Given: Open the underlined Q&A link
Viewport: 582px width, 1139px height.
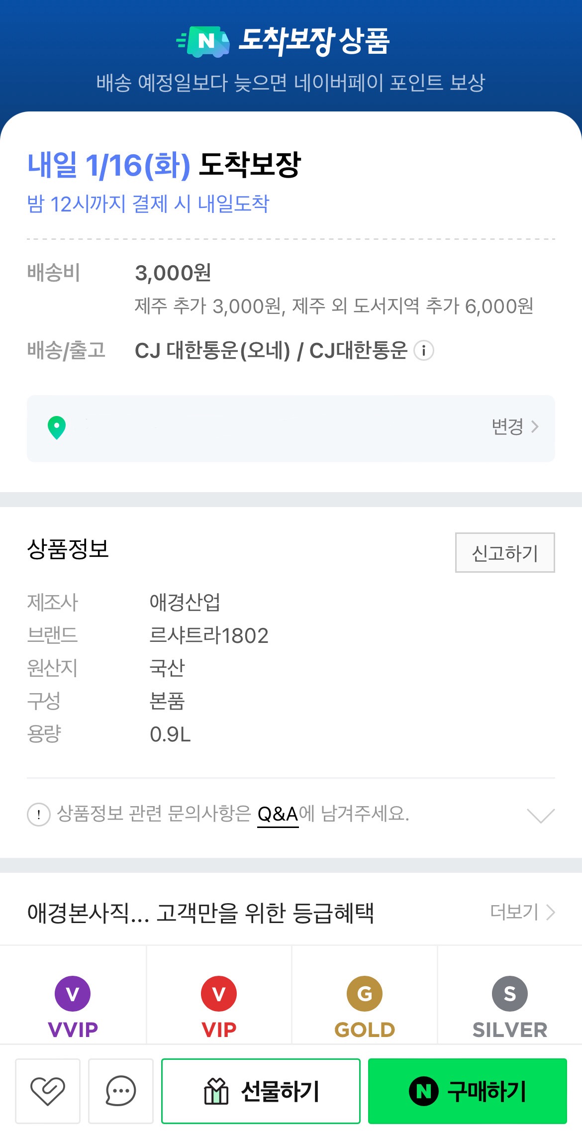Looking at the screenshot, I should coord(278,815).
